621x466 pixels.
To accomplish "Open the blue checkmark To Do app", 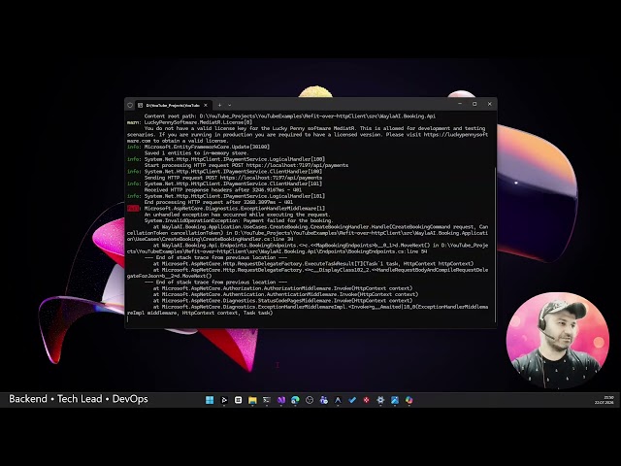I will click(x=352, y=400).
